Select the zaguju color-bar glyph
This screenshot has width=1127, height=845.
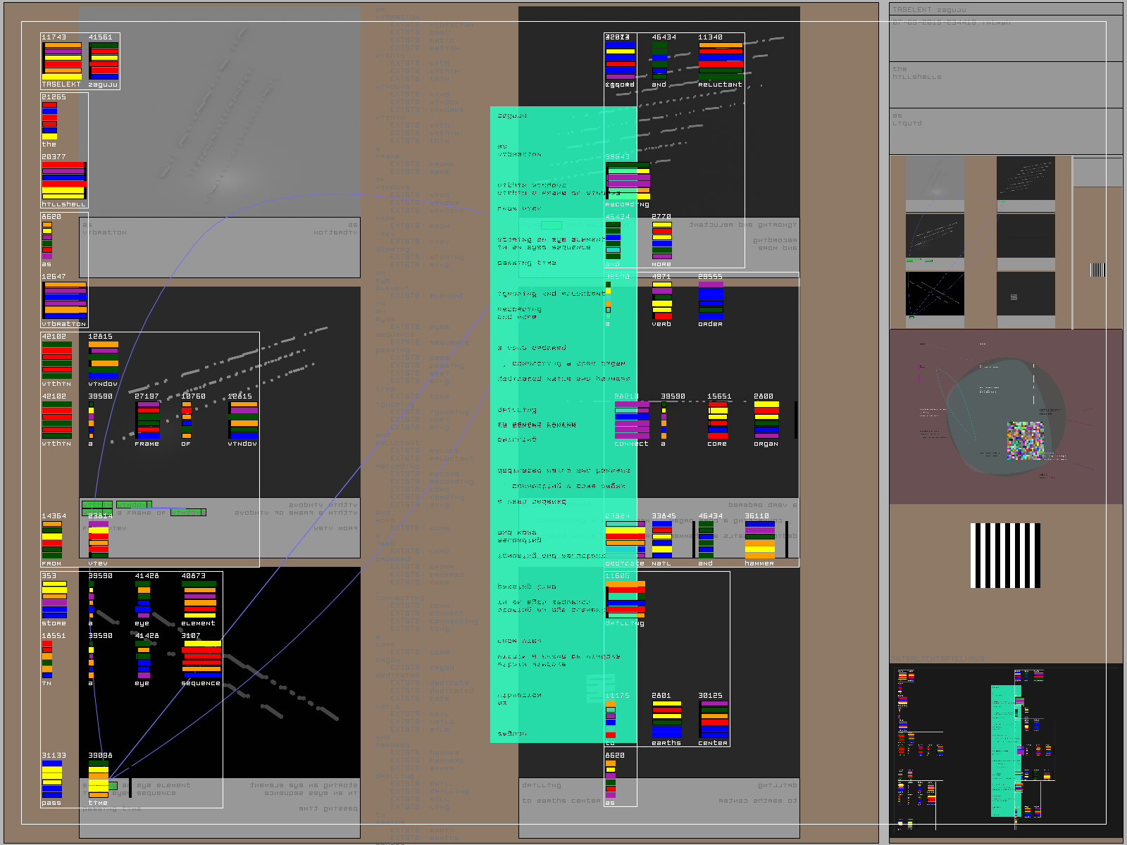(x=104, y=61)
